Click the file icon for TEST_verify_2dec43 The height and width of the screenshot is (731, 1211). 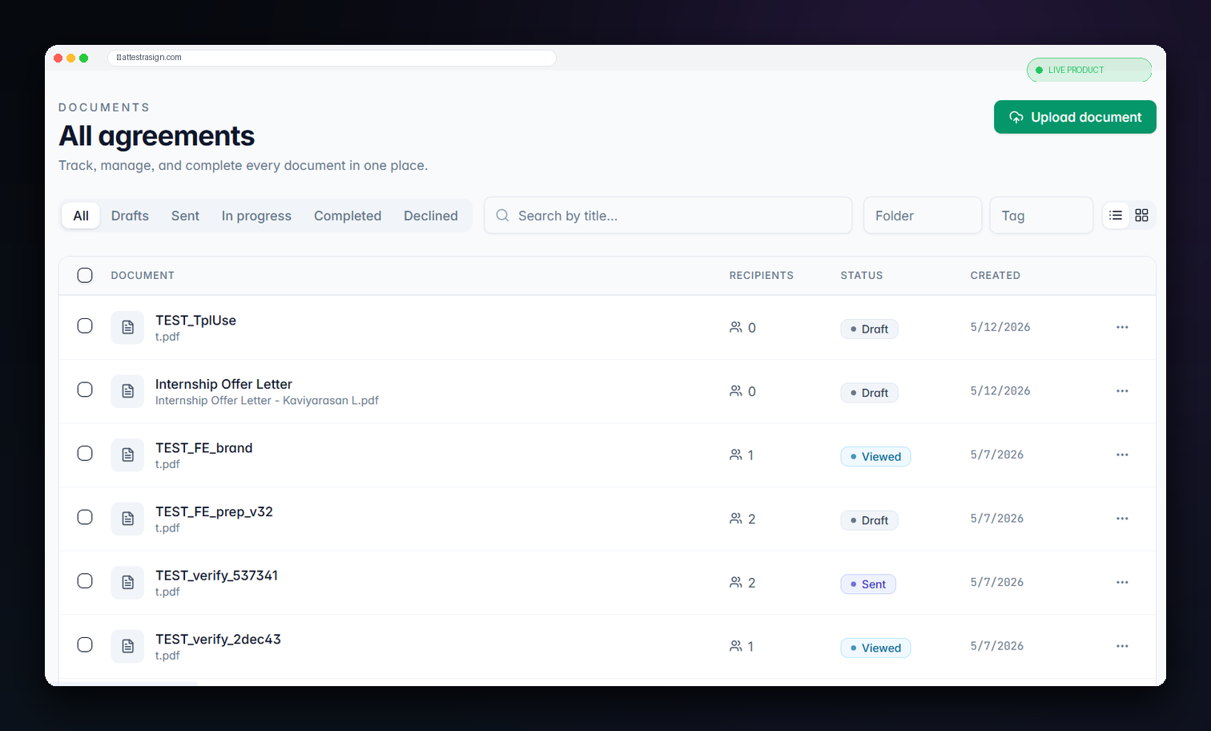(127, 646)
